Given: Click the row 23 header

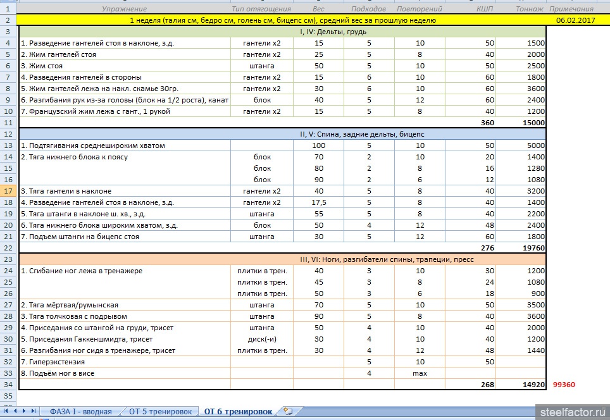Looking at the screenshot, I should pos(8,259).
